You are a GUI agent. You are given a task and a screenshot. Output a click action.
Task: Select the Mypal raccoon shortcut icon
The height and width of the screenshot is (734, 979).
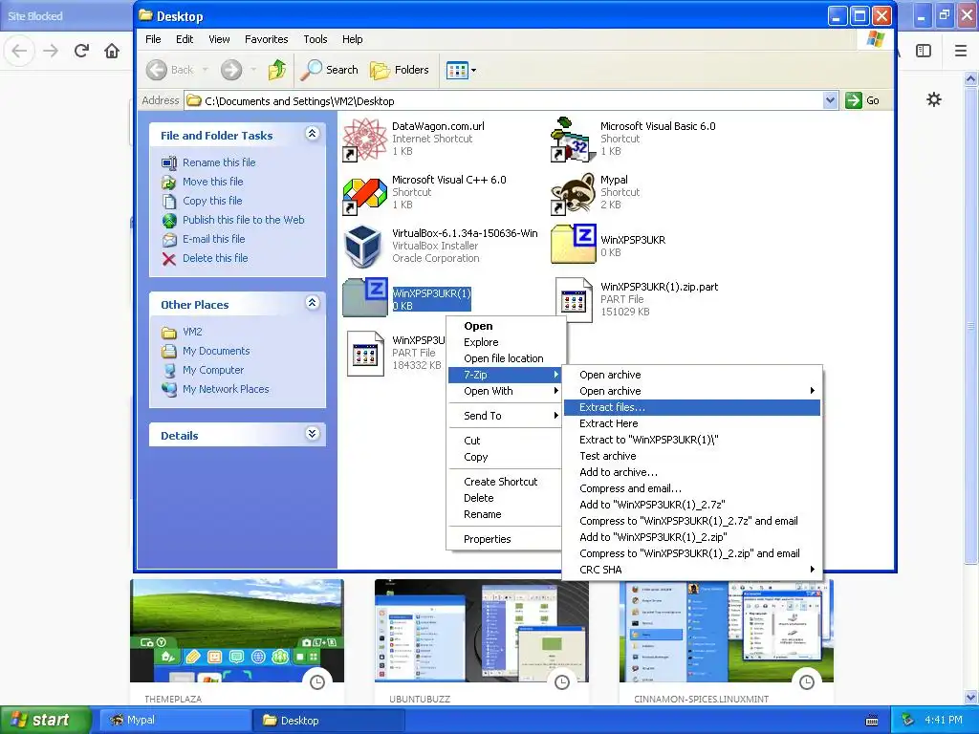point(573,193)
